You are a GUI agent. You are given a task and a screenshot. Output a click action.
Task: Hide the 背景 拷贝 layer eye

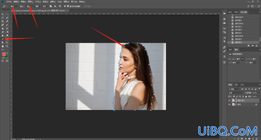point(230,100)
